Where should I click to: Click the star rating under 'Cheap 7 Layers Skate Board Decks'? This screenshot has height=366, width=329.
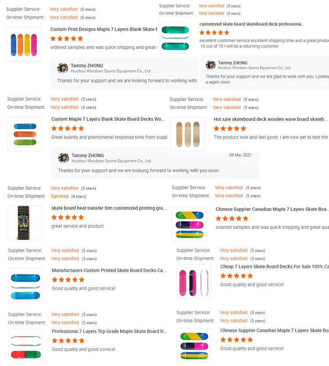click(x=236, y=276)
